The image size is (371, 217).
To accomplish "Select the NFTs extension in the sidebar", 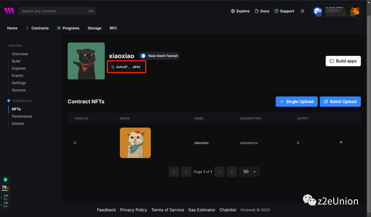I will tap(16, 109).
